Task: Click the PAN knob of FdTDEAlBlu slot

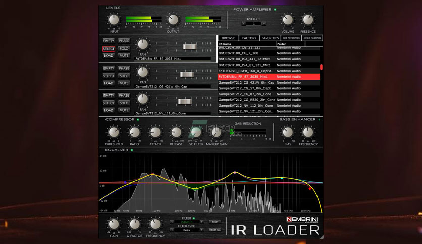Action: 143,44
